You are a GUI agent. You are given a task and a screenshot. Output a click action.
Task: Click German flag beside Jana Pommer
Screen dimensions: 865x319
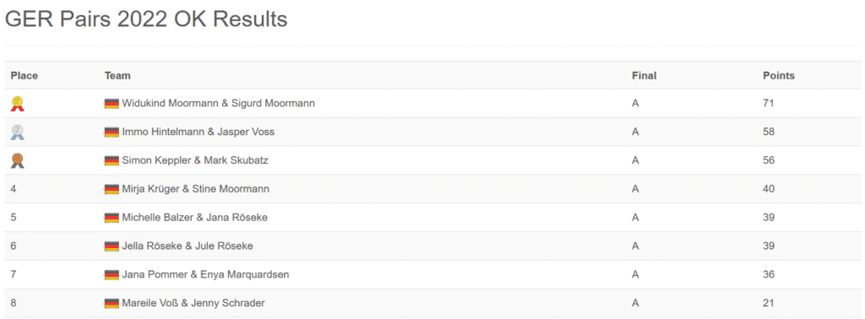click(112, 274)
